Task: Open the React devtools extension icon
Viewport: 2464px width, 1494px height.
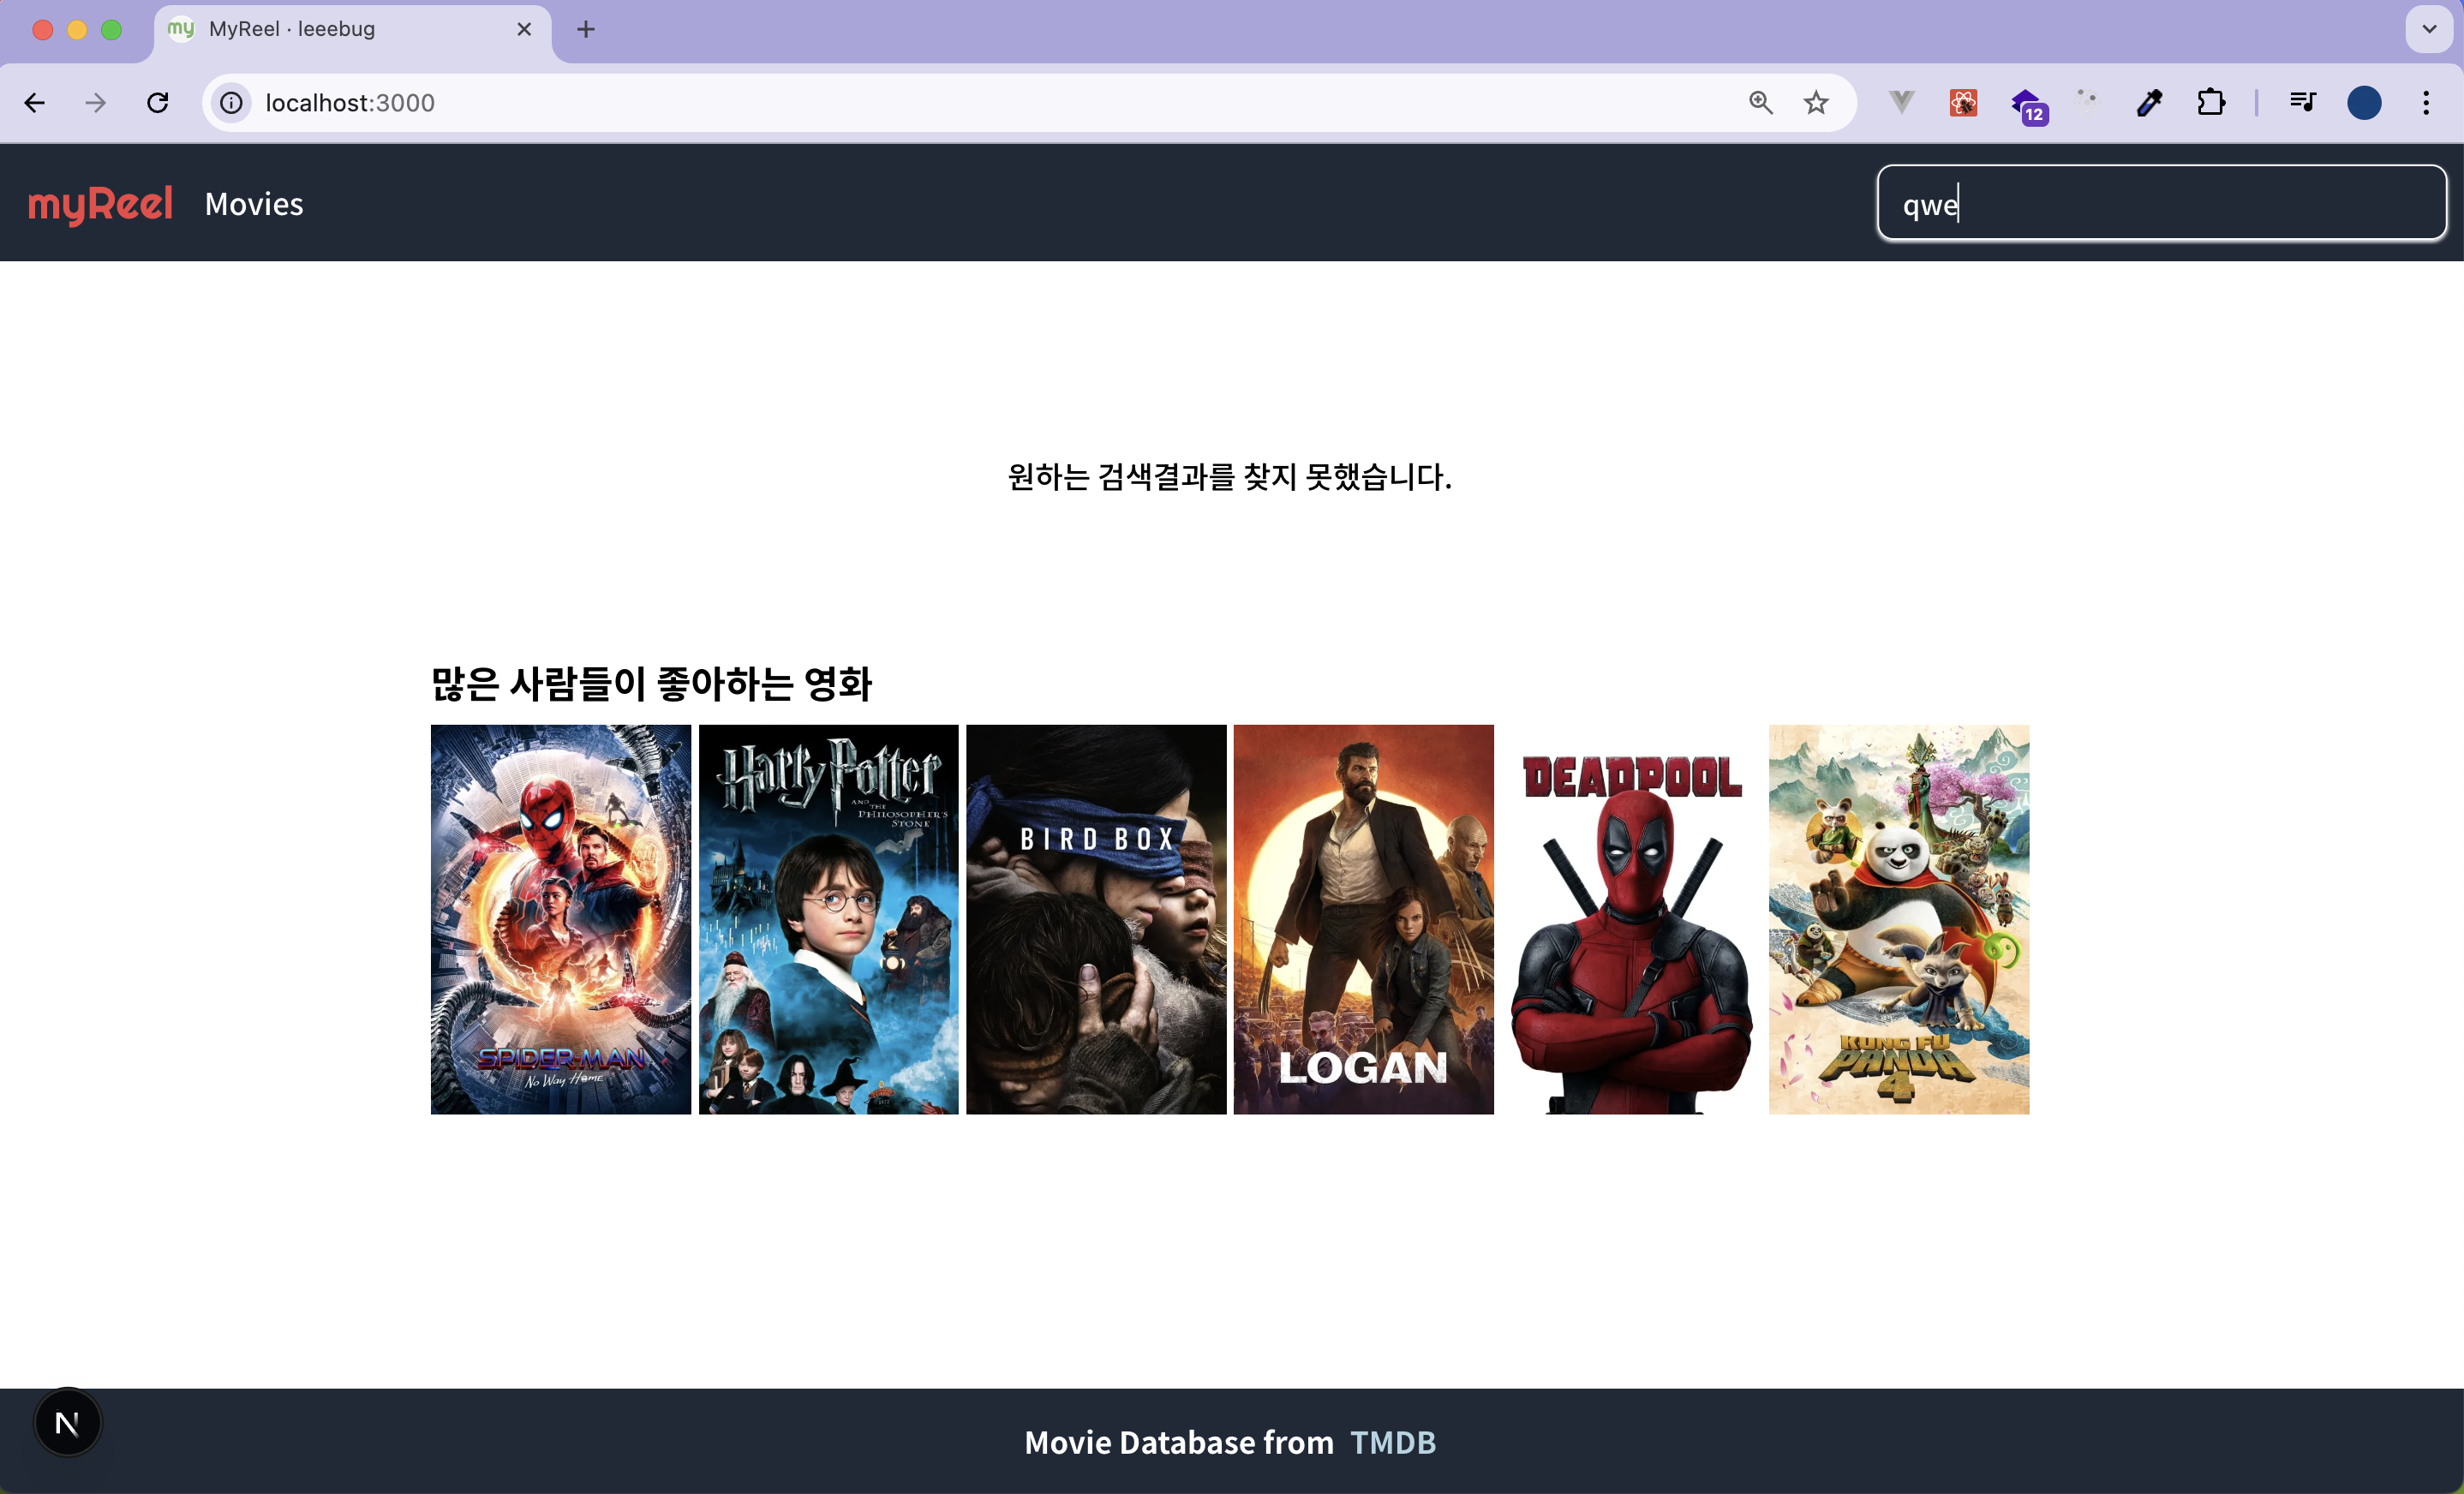Action: point(1963,103)
